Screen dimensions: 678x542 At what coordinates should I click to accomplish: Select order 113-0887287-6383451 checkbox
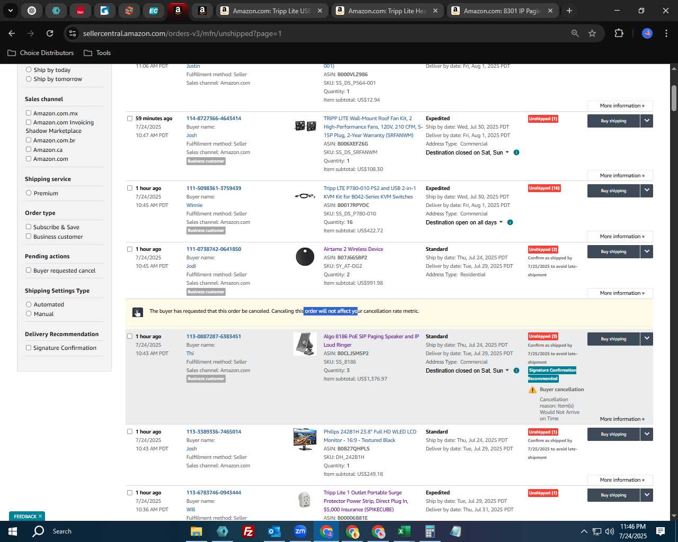130,336
